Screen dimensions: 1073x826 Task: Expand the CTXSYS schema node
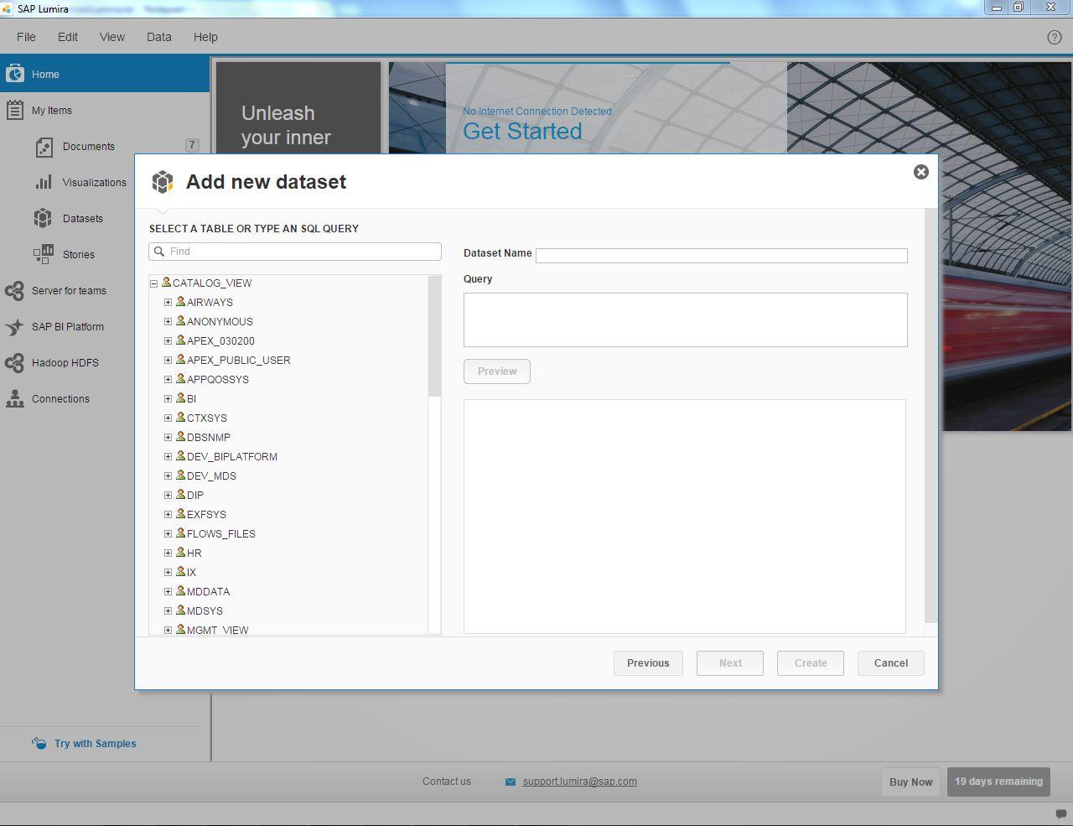168,418
